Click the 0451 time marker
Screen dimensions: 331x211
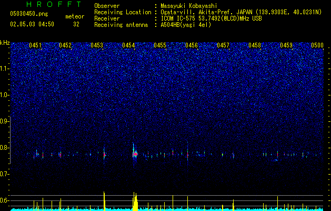click(x=35, y=45)
